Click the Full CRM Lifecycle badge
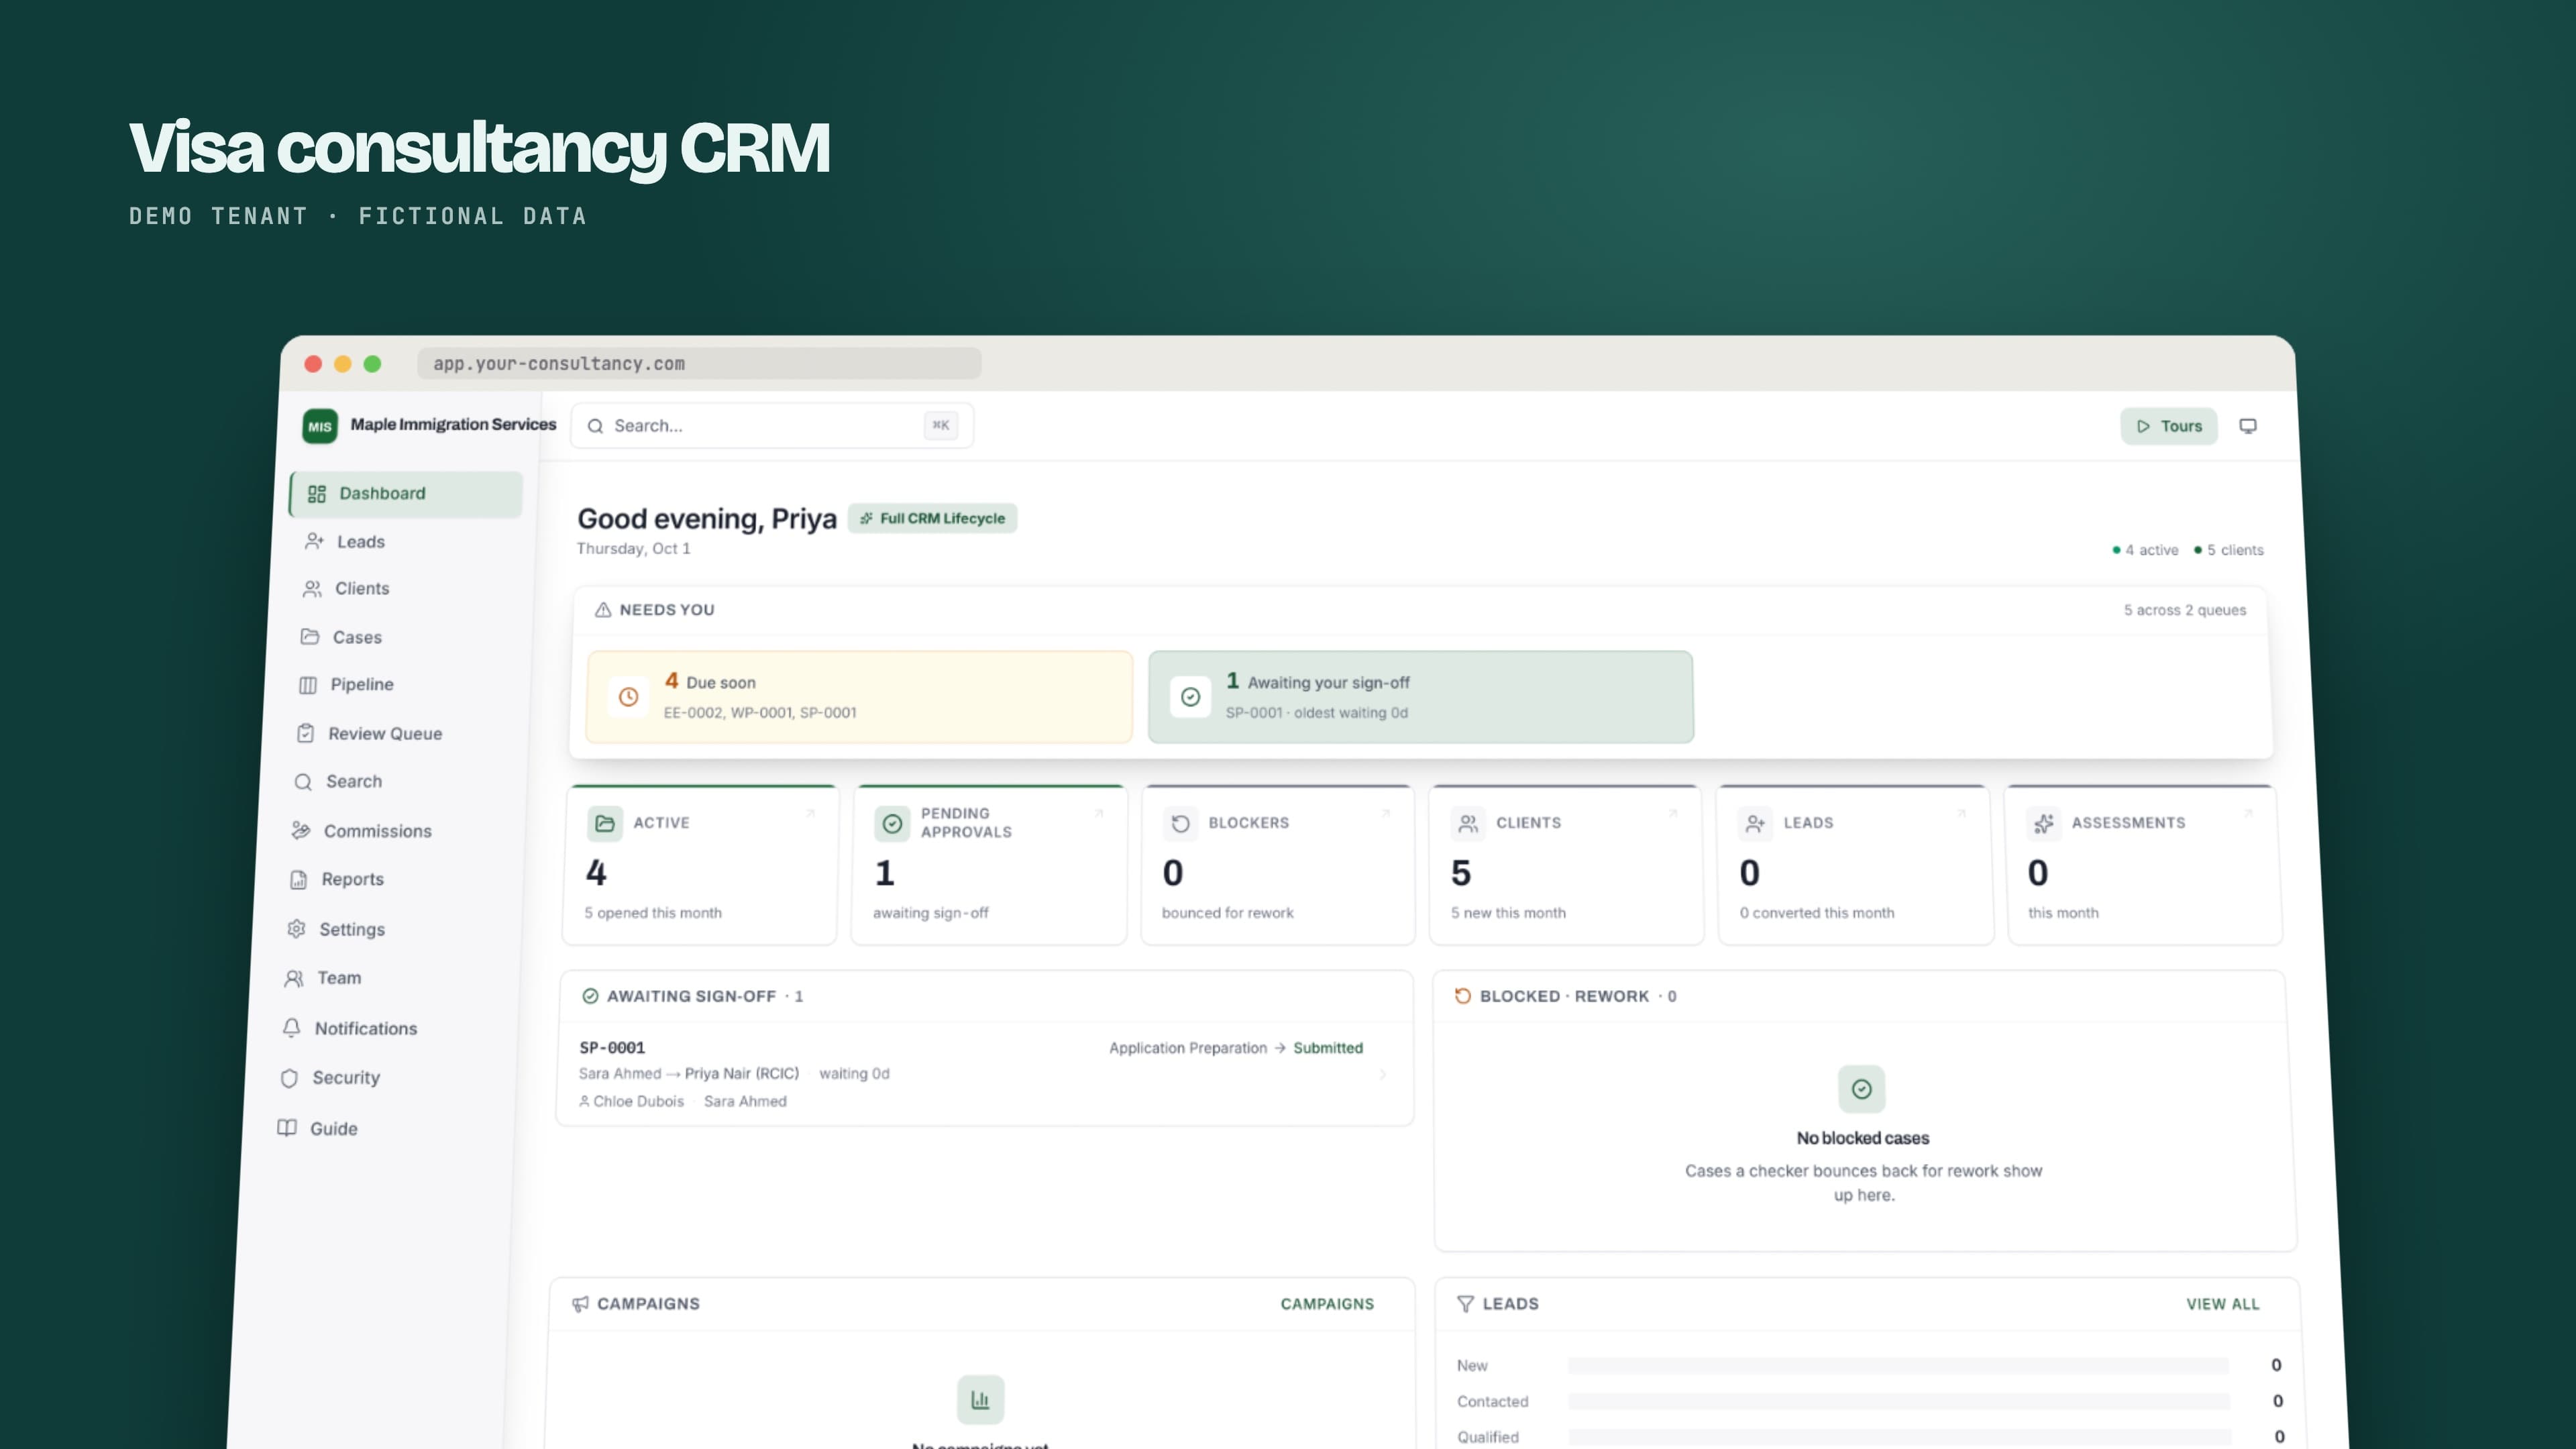Image resolution: width=2576 pixels, height=1449 pixels. pos(932,518)
